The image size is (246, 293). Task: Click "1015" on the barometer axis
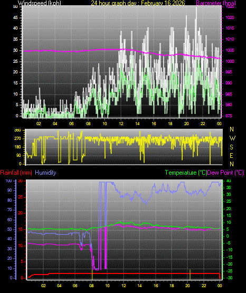(230, 28)
